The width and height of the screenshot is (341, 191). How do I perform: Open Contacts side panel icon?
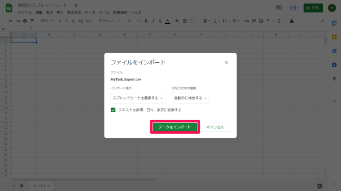click(334, 65)
